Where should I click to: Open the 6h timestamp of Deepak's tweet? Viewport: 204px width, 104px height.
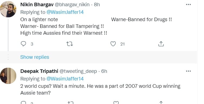(x=104, y=71)
